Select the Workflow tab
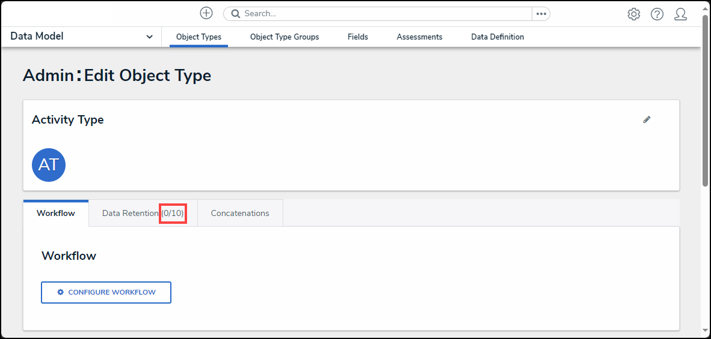Image resolution: width=711 pixels, height=339 pixels. [x=56, y=213]
